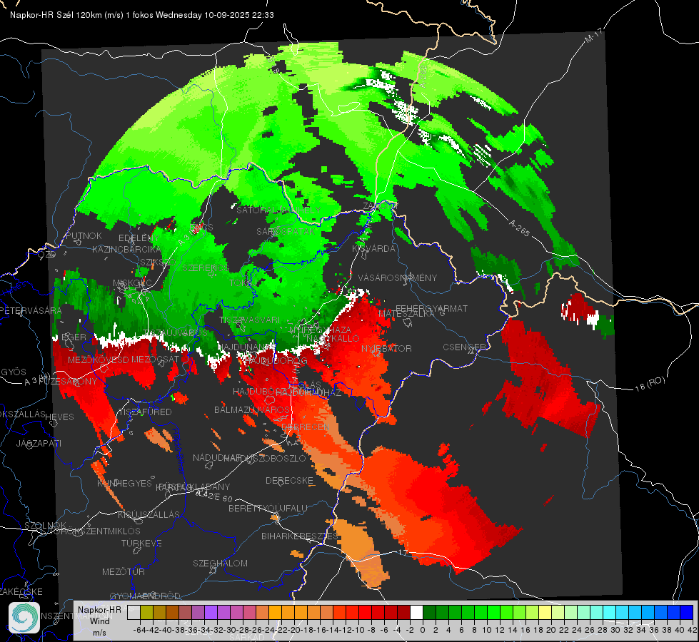Select the GYOMAENDRŐD label
This screenshot has height=642, width=699.
pyautogui.click(x=145, y=596)
